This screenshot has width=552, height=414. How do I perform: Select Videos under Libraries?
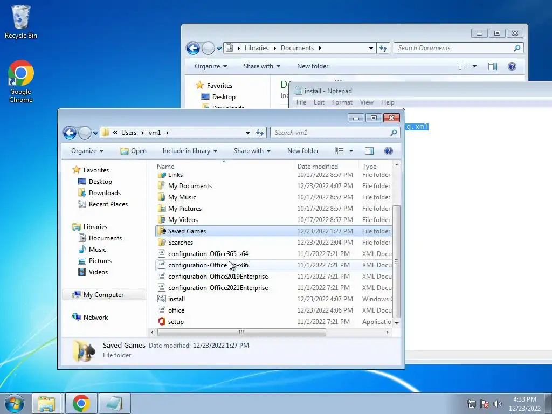[98, 272]
